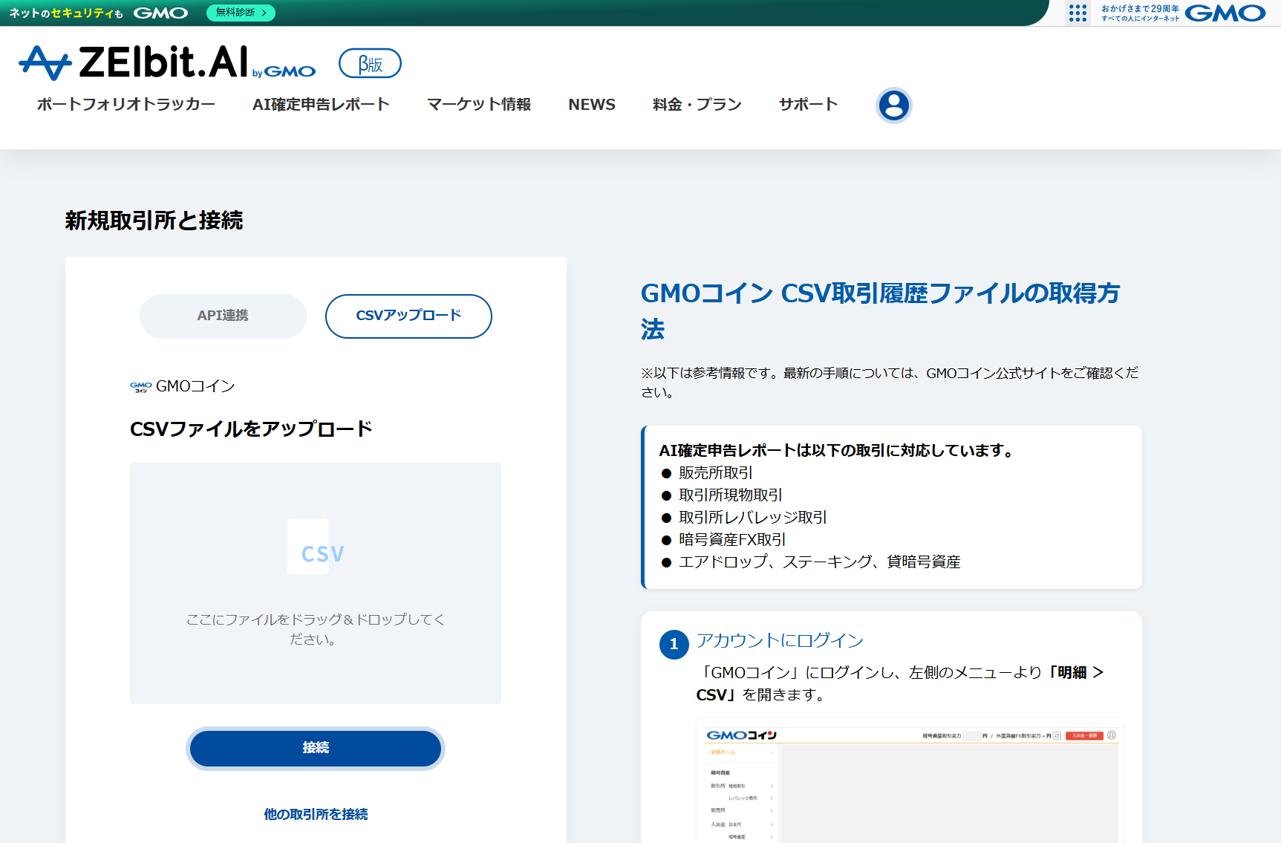Click the GMO security banner logo
Viewport: 1281px width, 843px height.
160,13
